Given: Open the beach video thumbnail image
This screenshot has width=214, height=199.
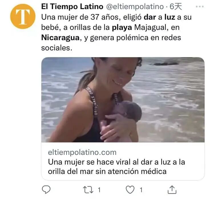Looking at the screenshot, I should tap(123, 100).
